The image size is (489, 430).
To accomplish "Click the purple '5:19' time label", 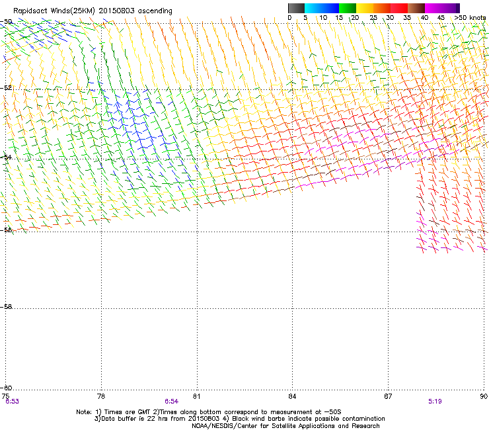I will [x=435, y=402].
